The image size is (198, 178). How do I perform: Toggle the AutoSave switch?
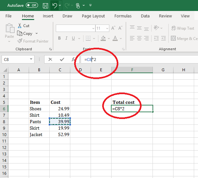tap(32, 5)
